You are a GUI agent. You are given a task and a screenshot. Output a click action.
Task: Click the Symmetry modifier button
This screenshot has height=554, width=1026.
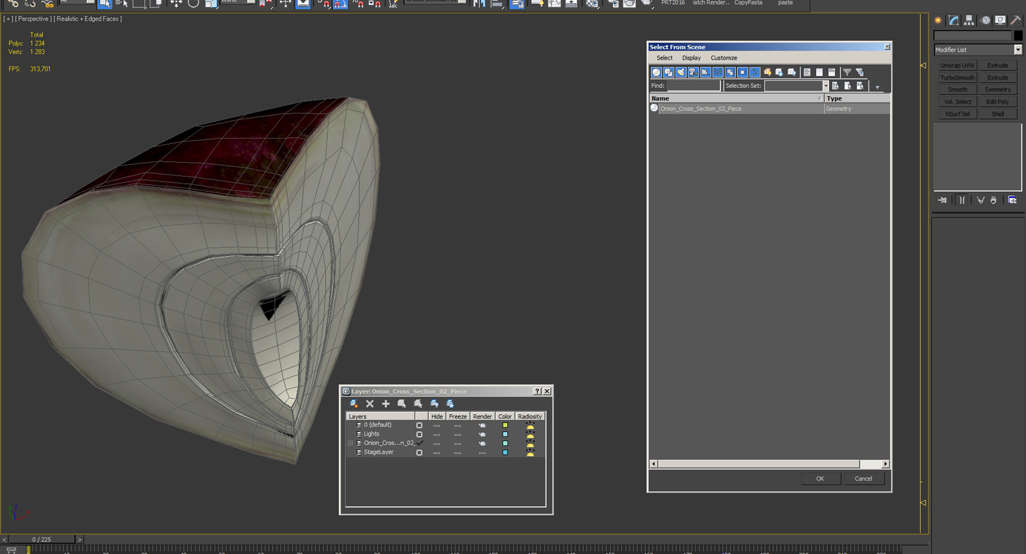pos(998,89)
